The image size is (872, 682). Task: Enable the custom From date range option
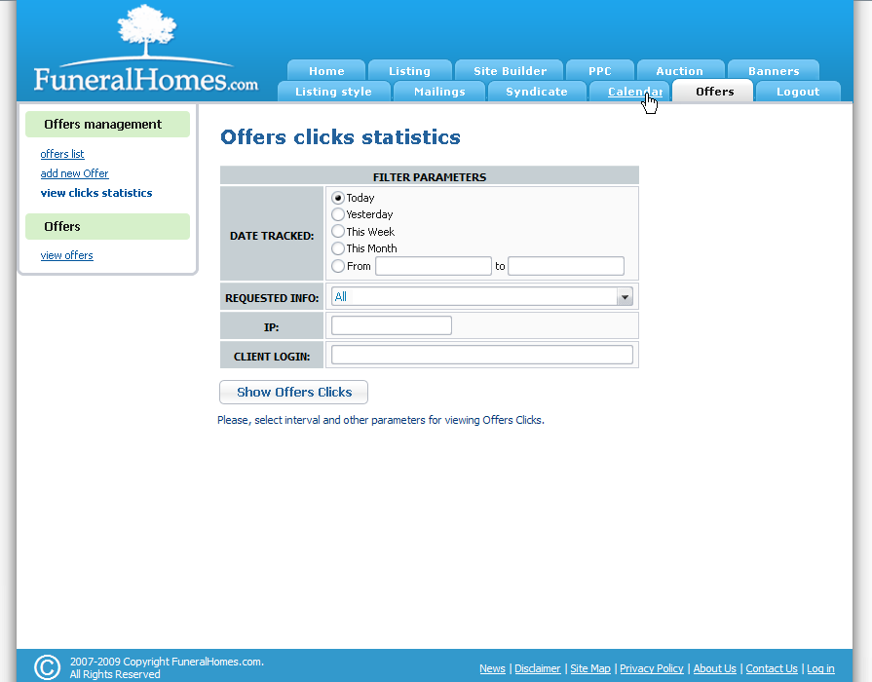[x=338, y=265]
